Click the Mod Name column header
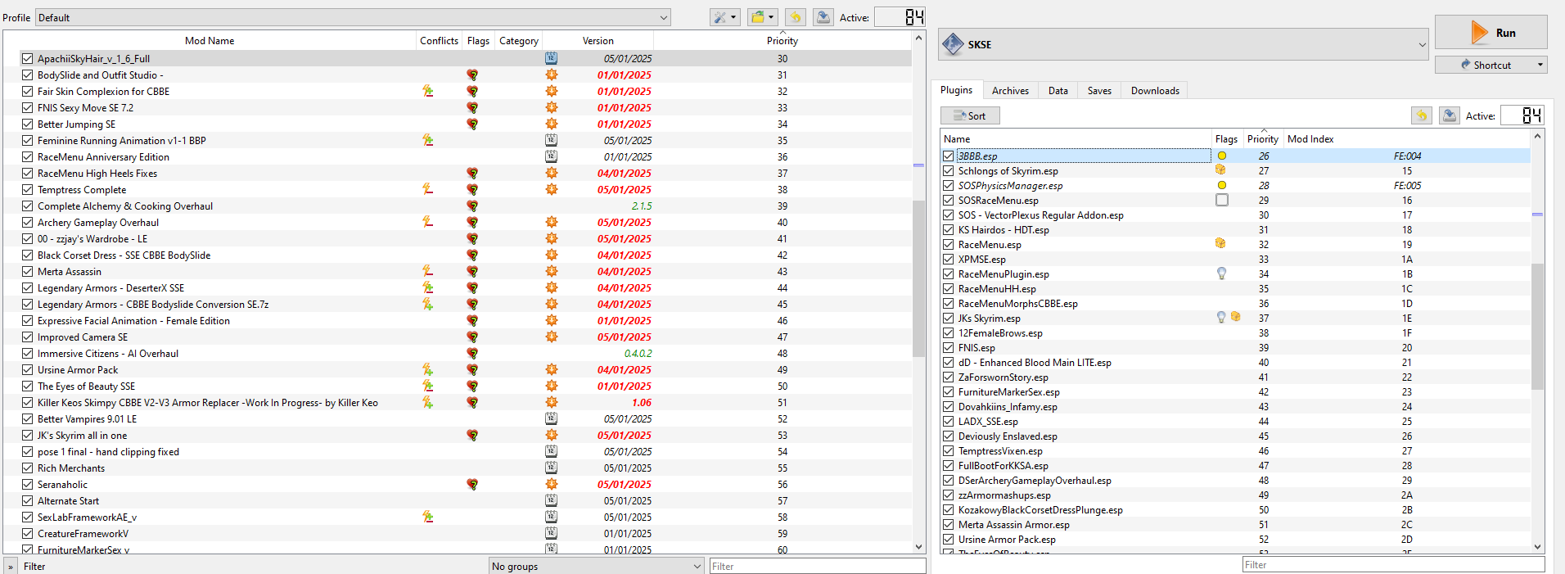This screenshot has width=1565, height=574. (210, 40)
